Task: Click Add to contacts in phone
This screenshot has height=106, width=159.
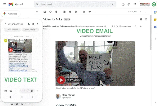Action: 12,30
